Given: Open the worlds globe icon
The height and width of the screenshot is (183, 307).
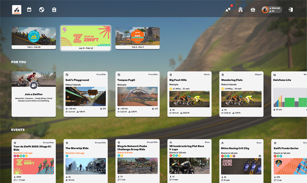Looking at the screenshot, I should click(42, 10).
